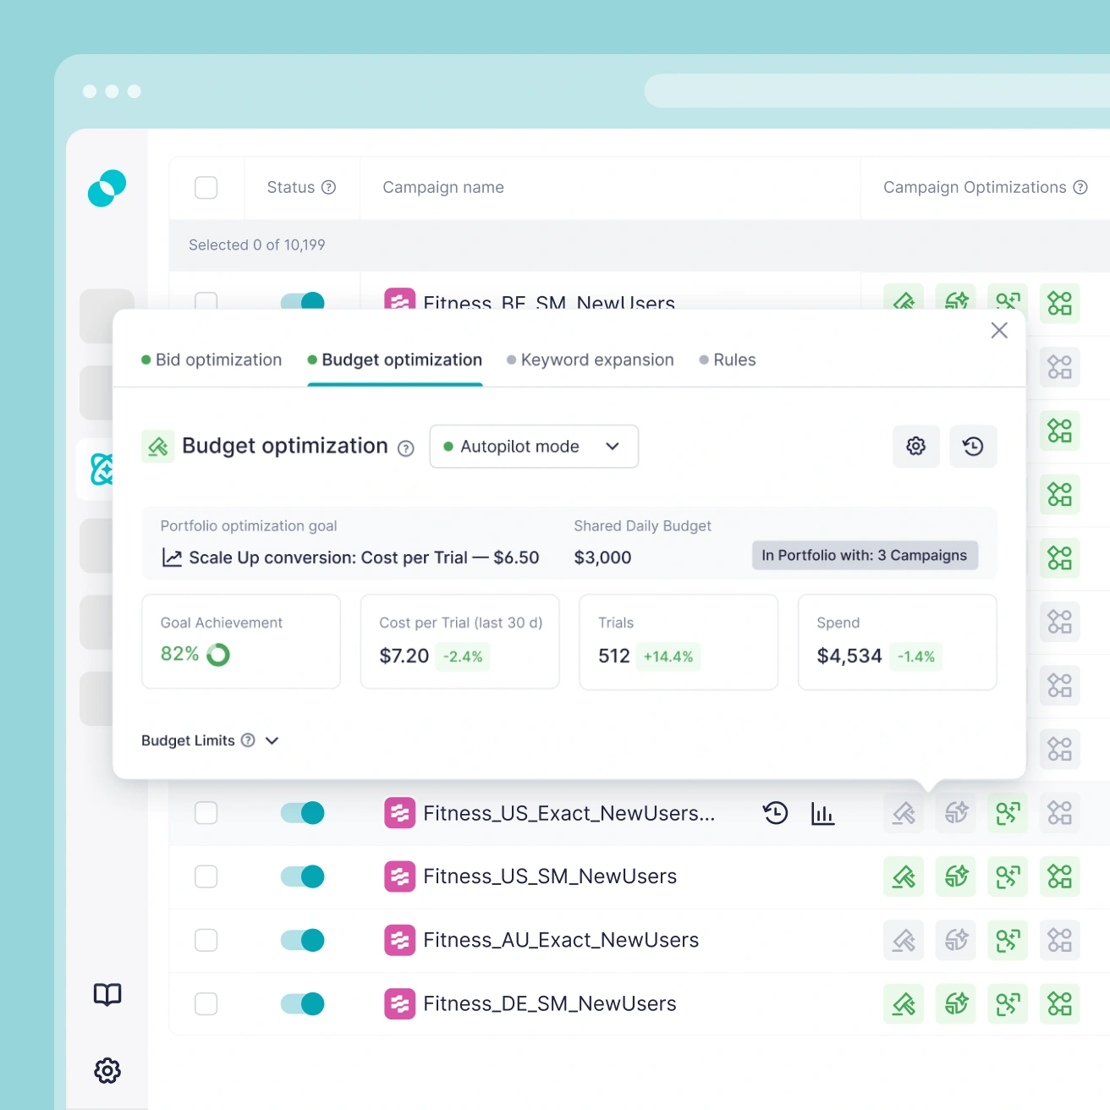The height and width of the screenshot is (1110, 1110).
Task: Click app icon of Fitness_US_SM_NewUsers campaign
Action: click(399, 876)
